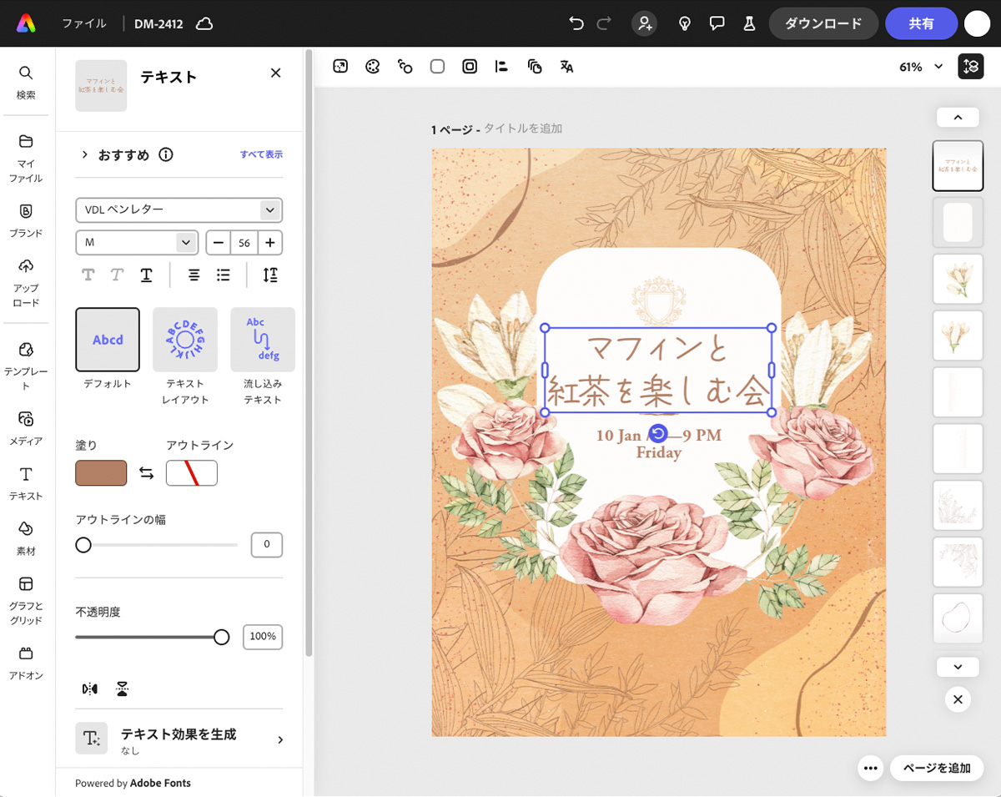The height and width of the screenshot is (797, 1001).
Task: Open bulleted list options
Action: point(223,275)
